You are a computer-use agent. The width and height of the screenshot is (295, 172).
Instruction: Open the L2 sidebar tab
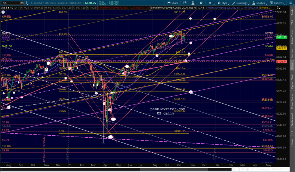(292, 132)
